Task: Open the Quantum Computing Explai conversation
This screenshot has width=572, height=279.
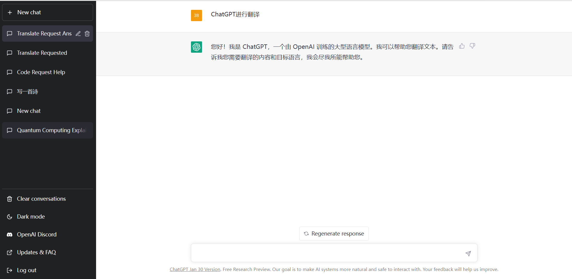Action: coord(47,130)
